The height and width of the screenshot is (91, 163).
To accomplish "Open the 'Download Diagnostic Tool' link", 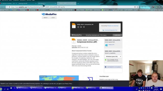I will [x=111, y=30].
